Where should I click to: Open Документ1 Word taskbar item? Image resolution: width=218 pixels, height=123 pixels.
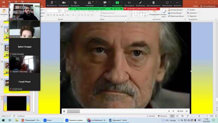click(x=118, y=120)
